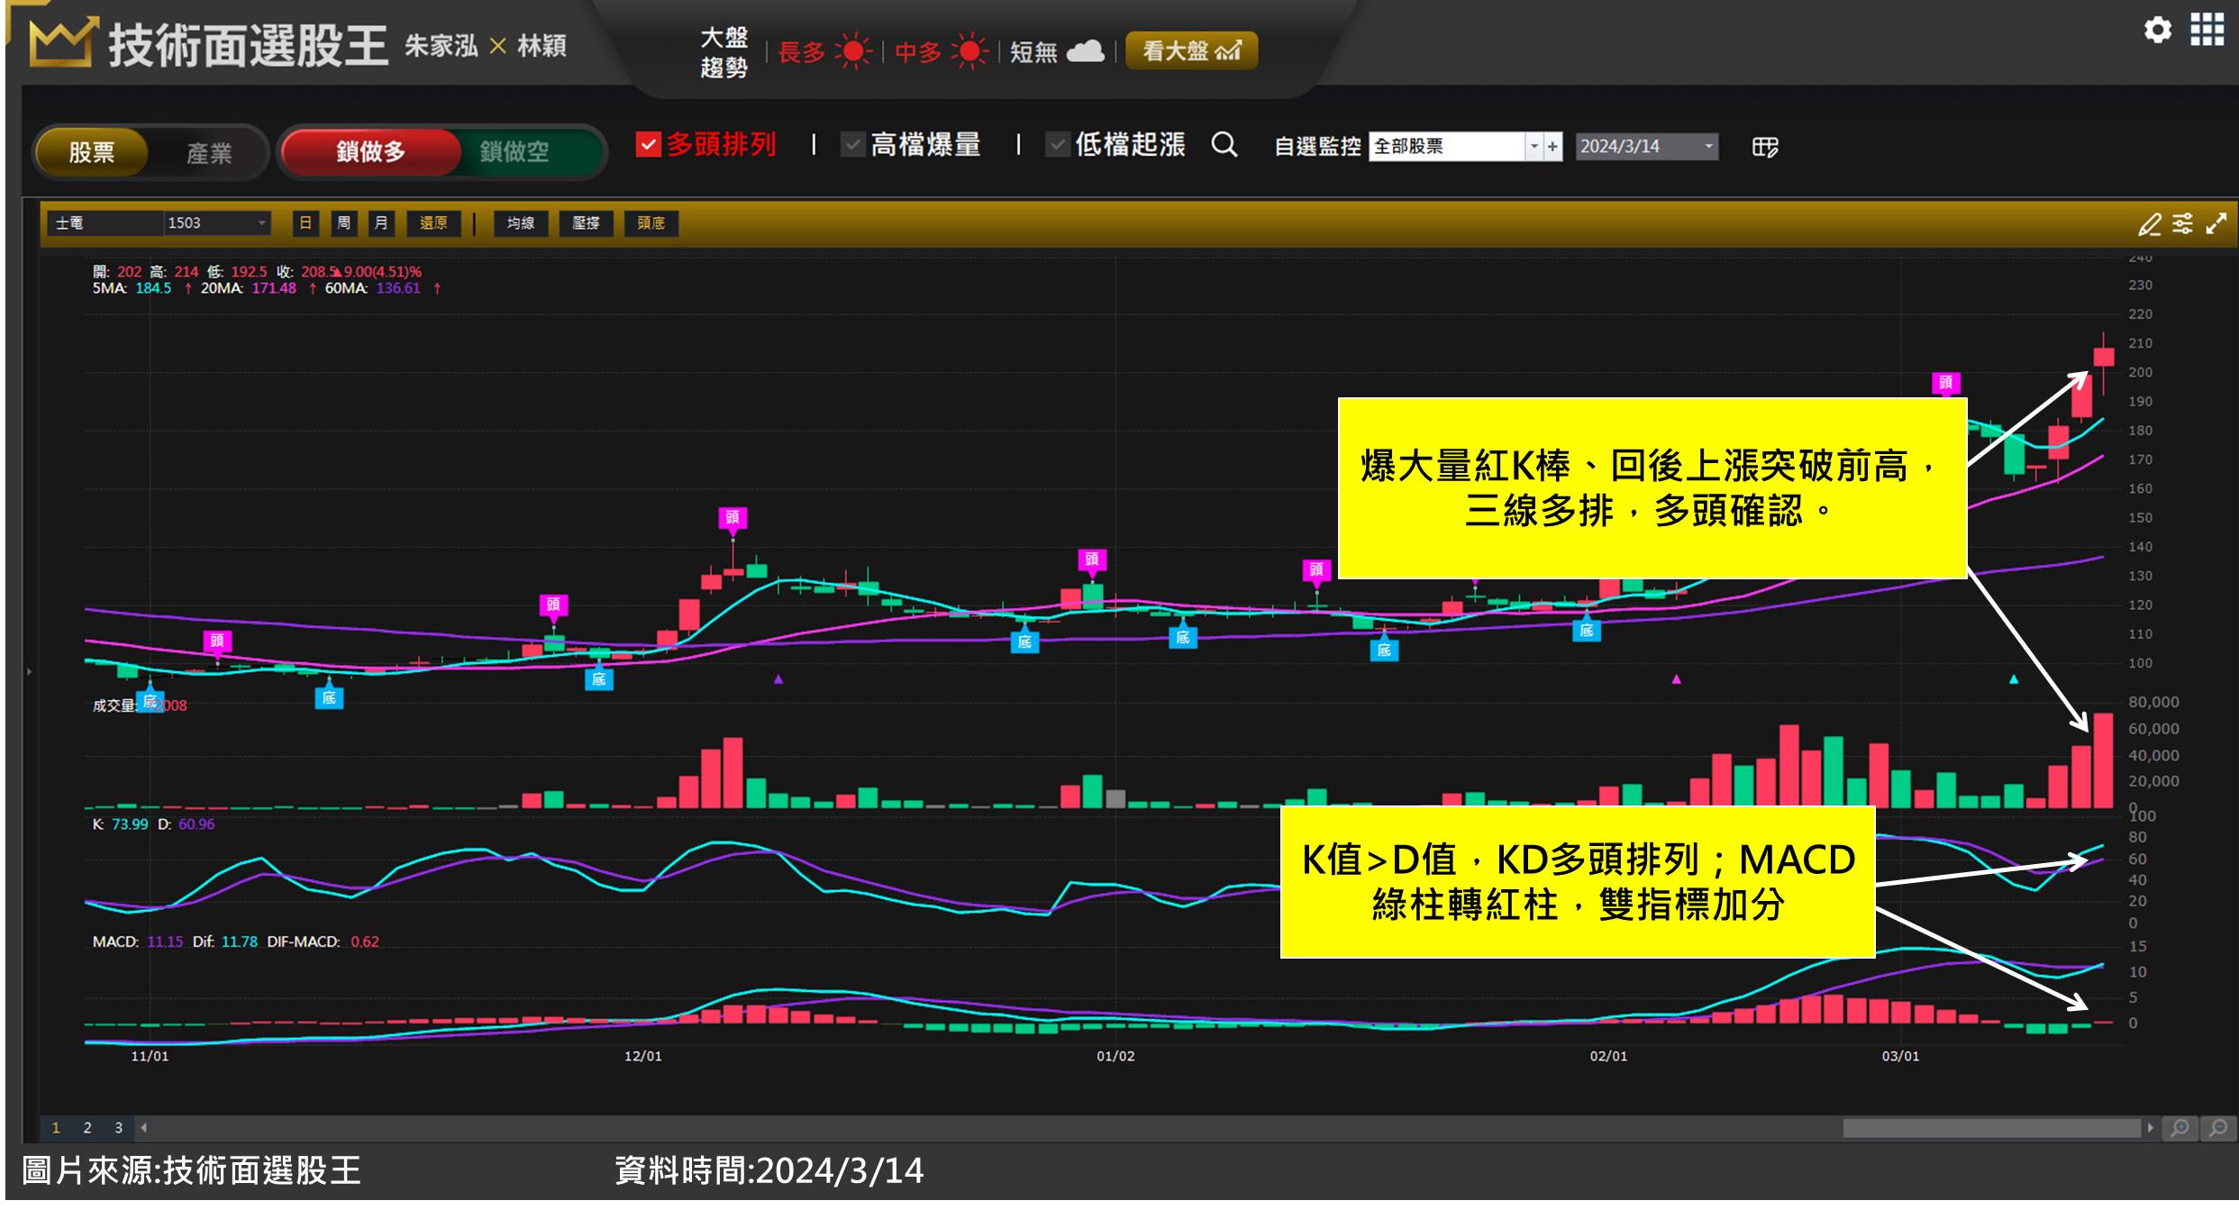Click the 還原 restore price button
This screenshot has height=1210, width=2239.
[x=432, y=223]
